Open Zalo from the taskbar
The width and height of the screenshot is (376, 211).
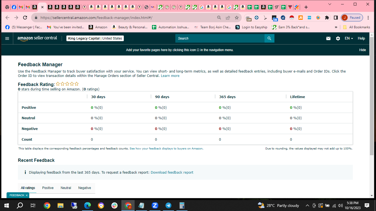coord(155,206)
